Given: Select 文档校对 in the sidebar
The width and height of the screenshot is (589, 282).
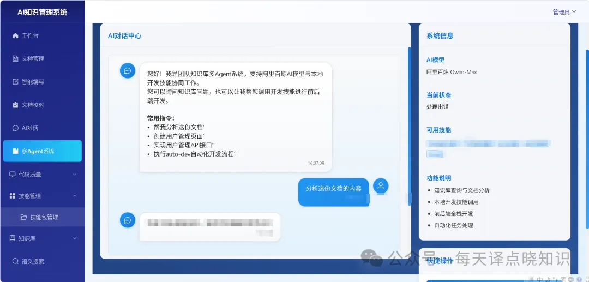Looking at the screenshot, I should click(43, 105).
